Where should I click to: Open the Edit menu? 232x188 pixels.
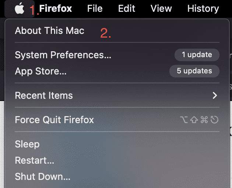click(x=127, y=8)
